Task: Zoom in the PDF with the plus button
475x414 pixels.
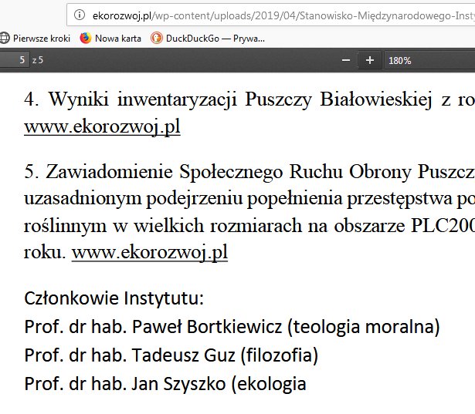Action: click(370, 60)
